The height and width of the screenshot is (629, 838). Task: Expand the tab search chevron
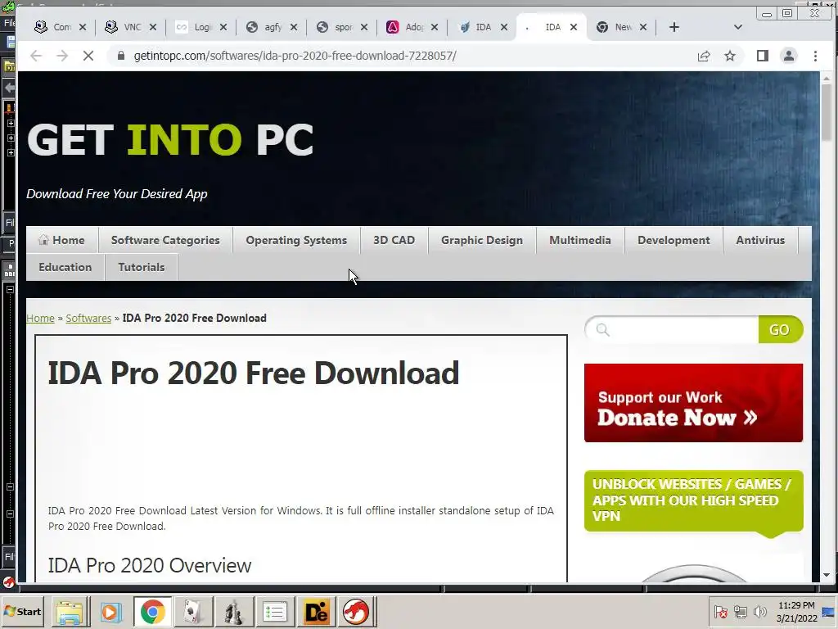click(x=738, y=27)
